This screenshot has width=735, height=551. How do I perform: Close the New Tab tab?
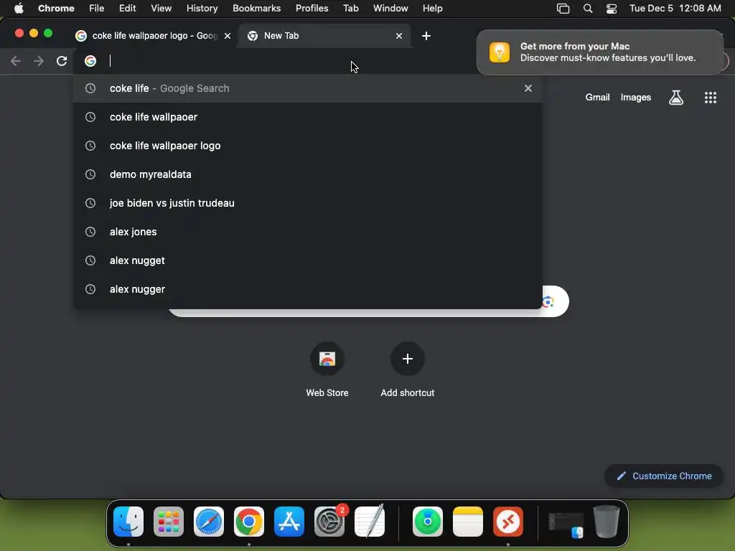click(399, 36)
